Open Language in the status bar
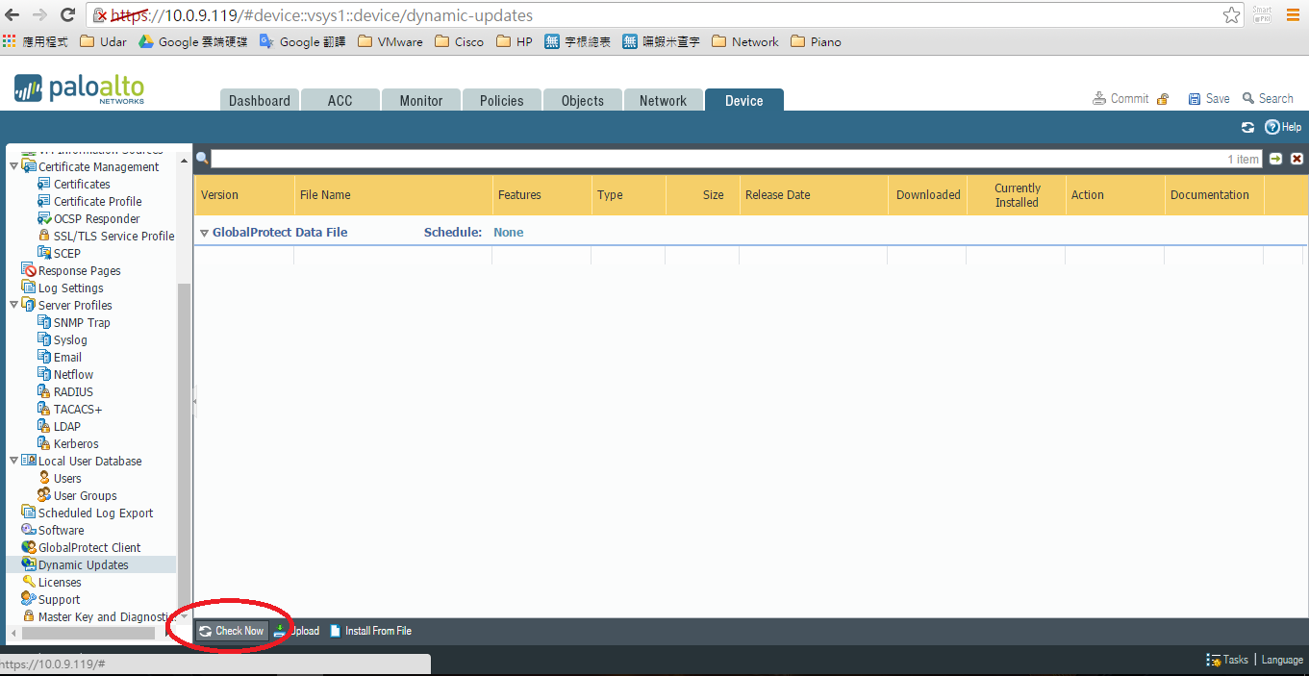Screen dimensions: 1309x676 [x=1282, y=660]
